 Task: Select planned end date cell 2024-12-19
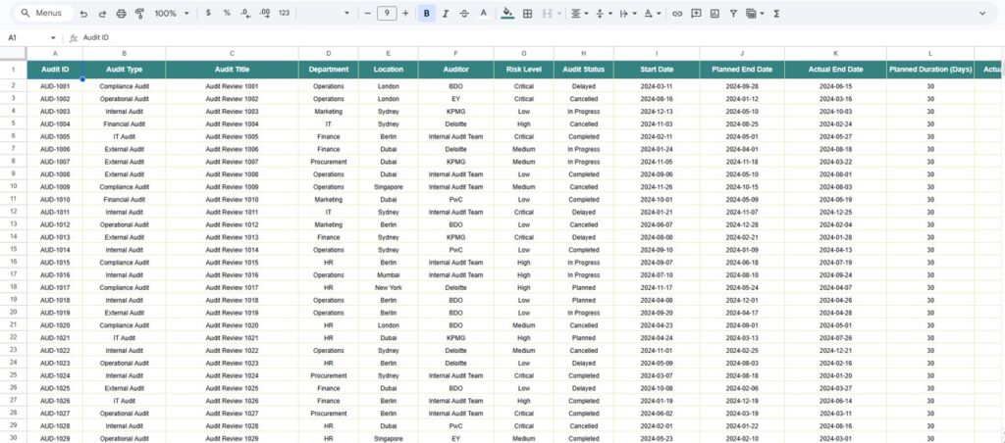point(742,401)
